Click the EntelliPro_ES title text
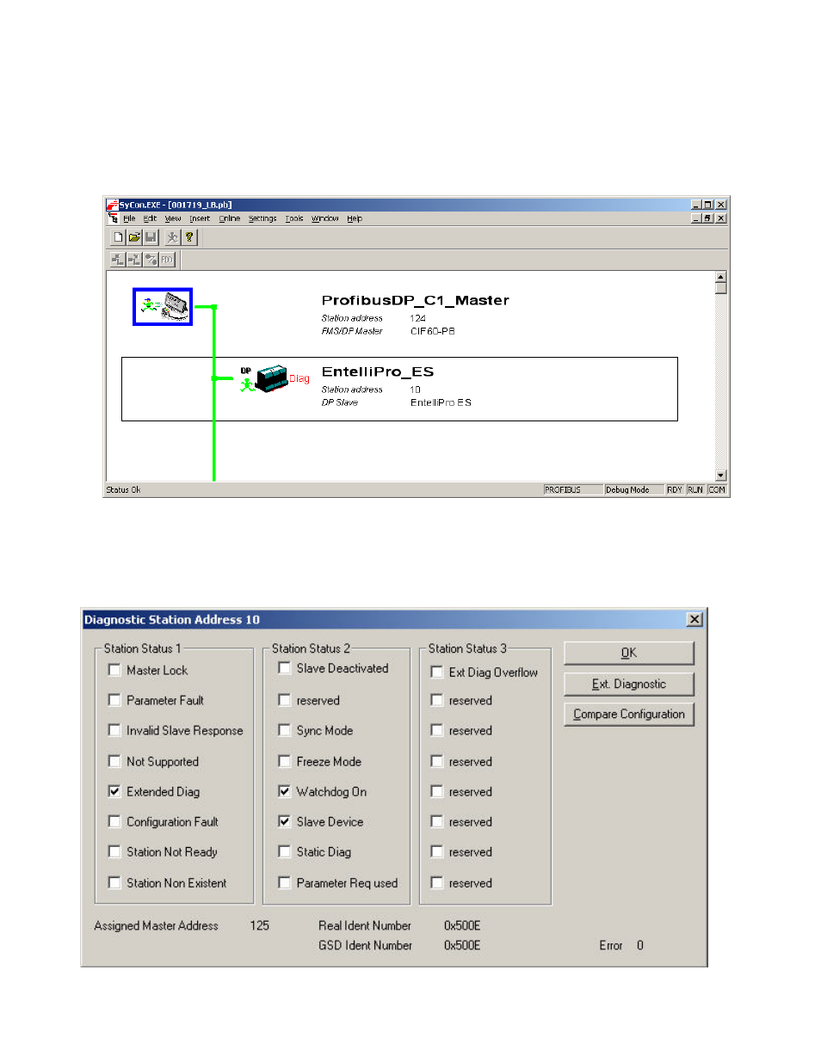Screen dimensions: 821x1062 point(377,371)
